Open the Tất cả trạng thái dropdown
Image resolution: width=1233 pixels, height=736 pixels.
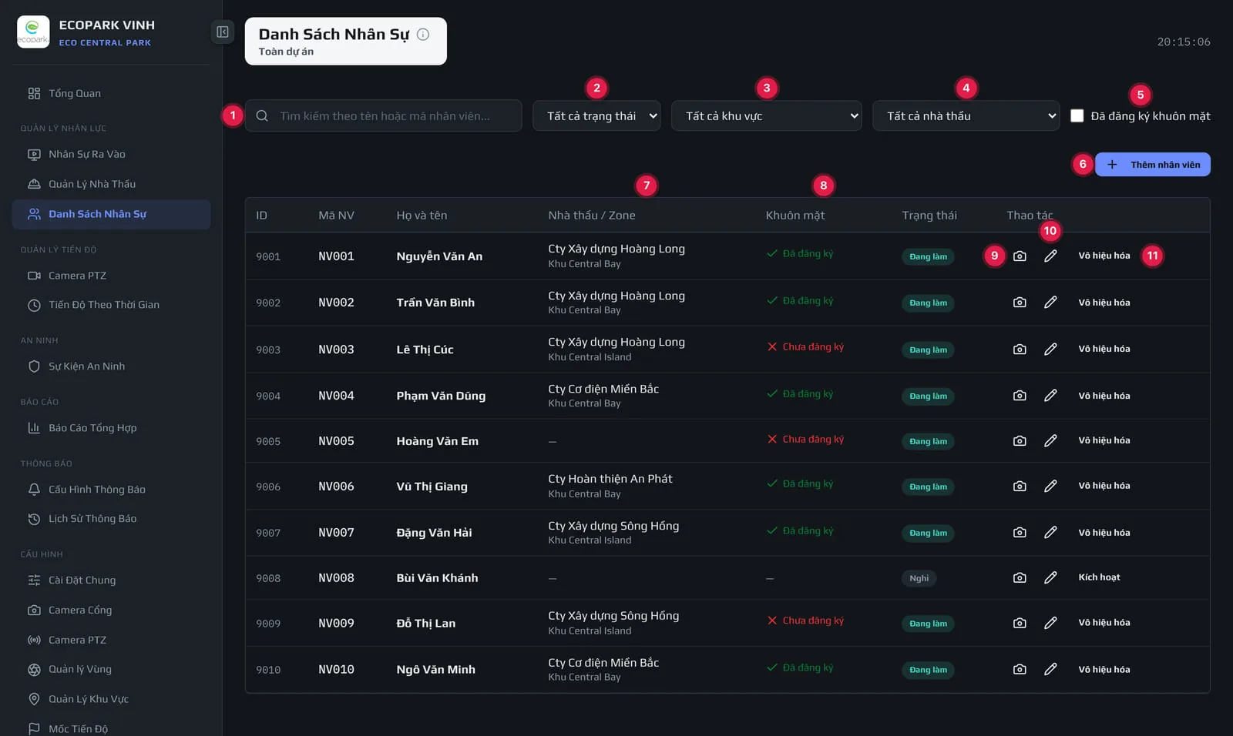pyautogui.click(x=596, y=115)
